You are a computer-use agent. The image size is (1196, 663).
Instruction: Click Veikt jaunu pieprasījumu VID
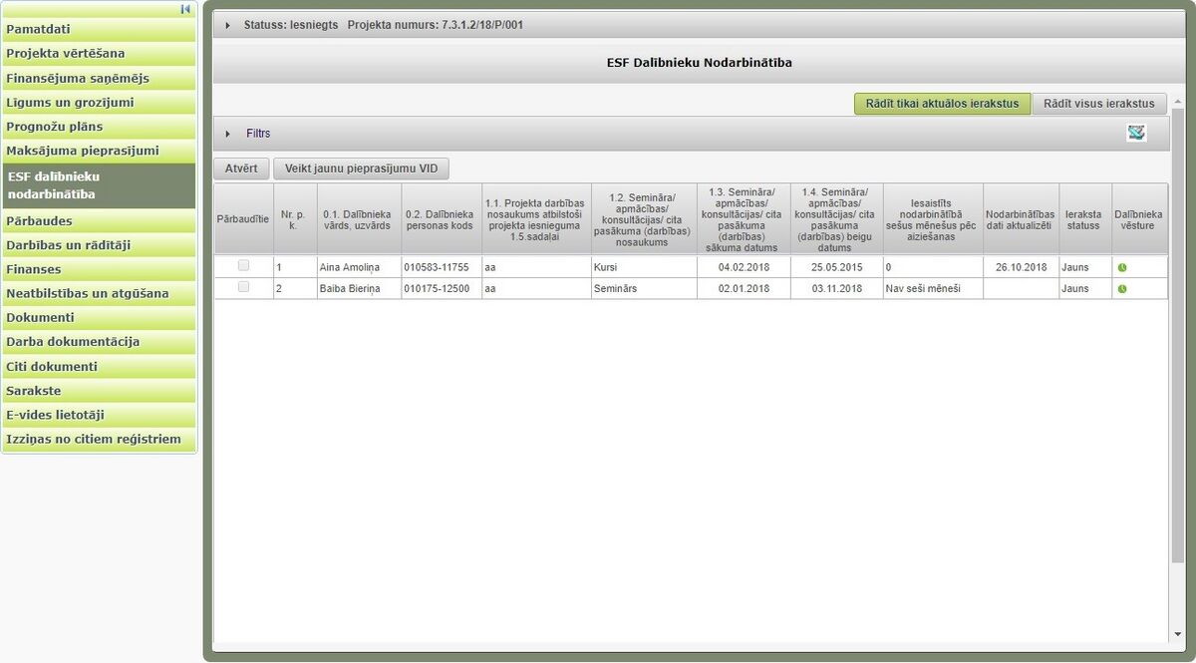(362, 168)
